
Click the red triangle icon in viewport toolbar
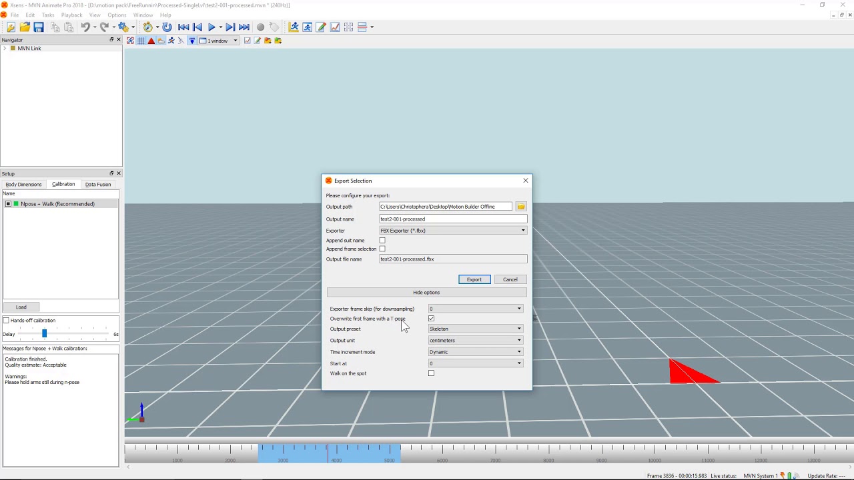[x=151, y=41]
